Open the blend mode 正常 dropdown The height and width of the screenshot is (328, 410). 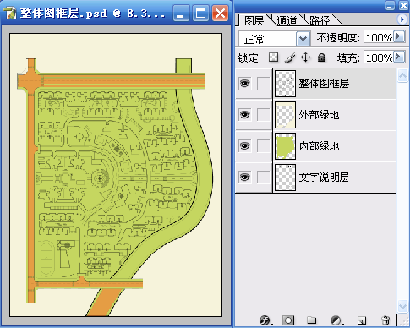tap(303, 39)
